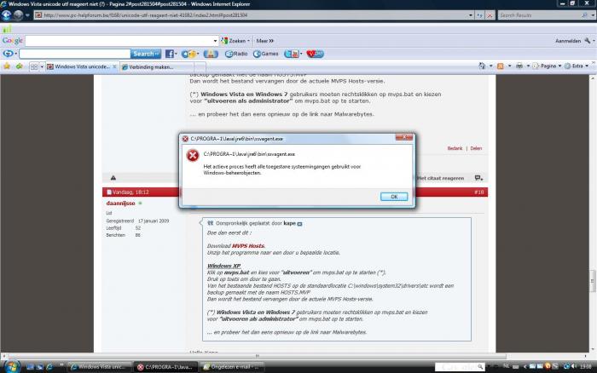Open the Games toolbar button
This screenshot has height=373, width=597.
[x=266, y=54]
